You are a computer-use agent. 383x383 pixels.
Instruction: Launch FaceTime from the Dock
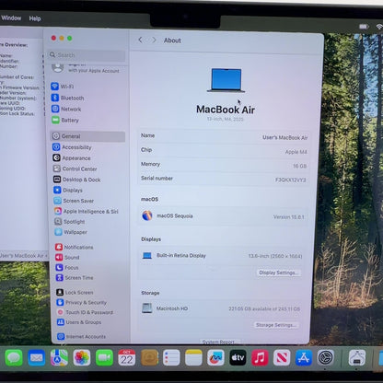104,358
